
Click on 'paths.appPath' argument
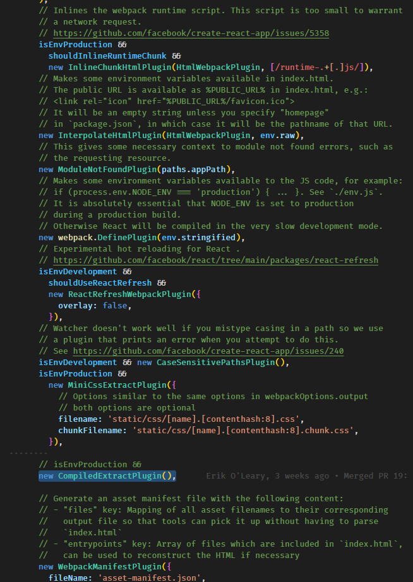[x=194, y=169]
